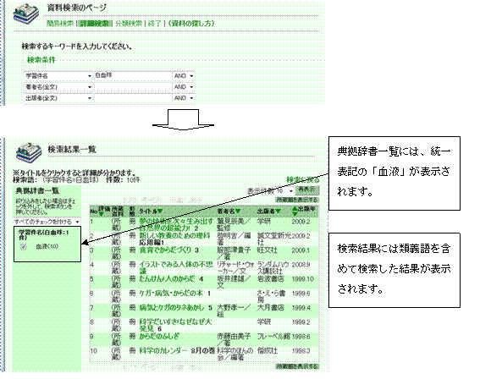Switch to 分類検索 tab
This screenshot has height=379, width=480.
[x=129, y=24]
